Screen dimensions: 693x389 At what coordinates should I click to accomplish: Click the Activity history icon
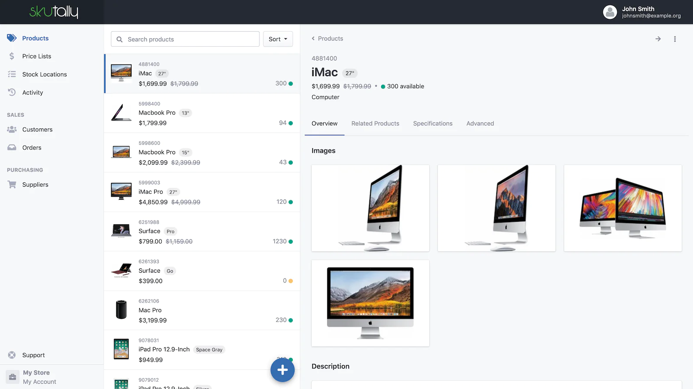coord(12,92)
